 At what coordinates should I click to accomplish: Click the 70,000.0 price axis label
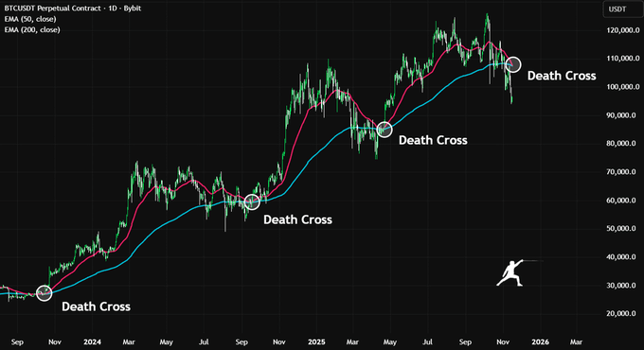click(622, 171)
